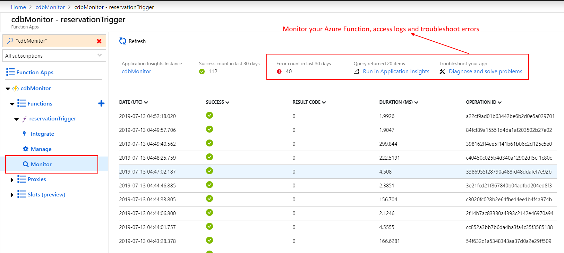564x253 pixels.
Task: Click success checkmark for 04:49:40.562 row
Action: point(210,143)
